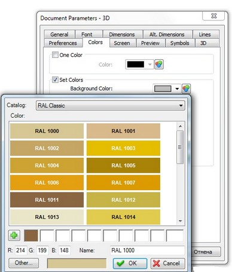Open color catalog icon beside One Color swatch

159,65
